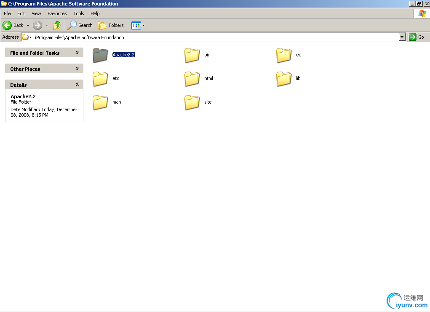
Task: Select the bin folder icon
Action: point(192,55)
